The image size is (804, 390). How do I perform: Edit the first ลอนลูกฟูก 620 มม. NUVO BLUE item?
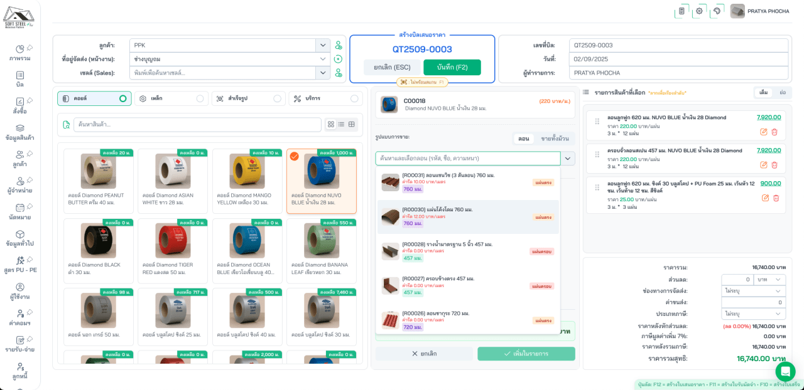click(764, 132)
